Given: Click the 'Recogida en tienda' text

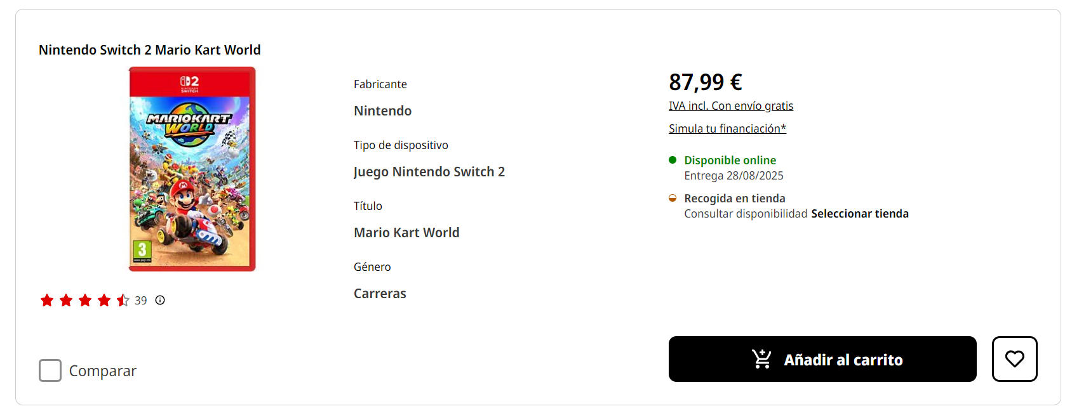Looking at the screenshot, I should pyautogui.click(x=735, y=199).
